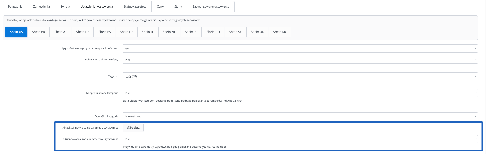Select the Shein BR service button
Screen dimensions: 486x154
(x=38, y=32)
